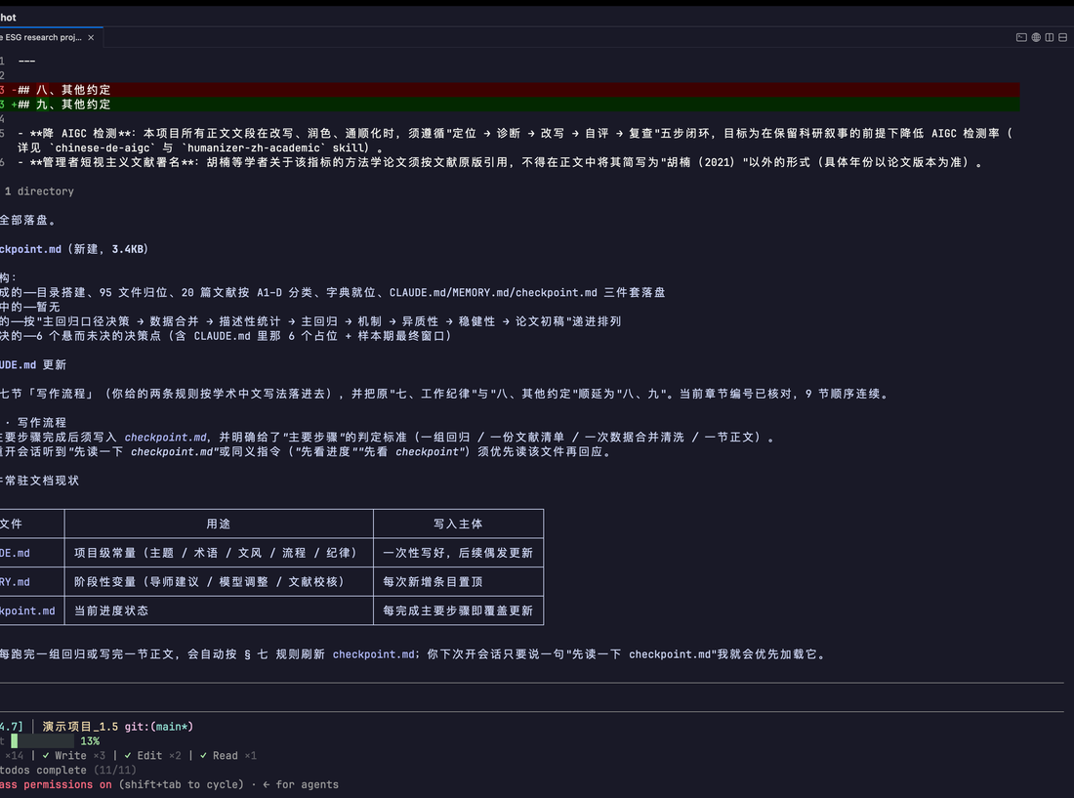Click cell '阶段性变量(导师建议 / 模型调整 / 文献校核)'
This screenshot has height=798, width=1074.
click(219, 581)
